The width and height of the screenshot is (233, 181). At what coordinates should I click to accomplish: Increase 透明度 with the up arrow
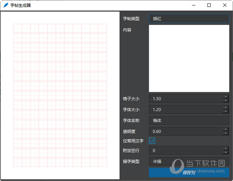pos(226,129)
